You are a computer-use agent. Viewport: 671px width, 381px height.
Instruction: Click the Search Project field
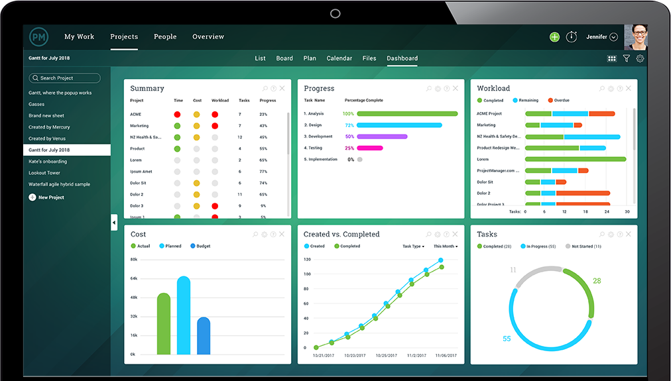coord(64,78)
